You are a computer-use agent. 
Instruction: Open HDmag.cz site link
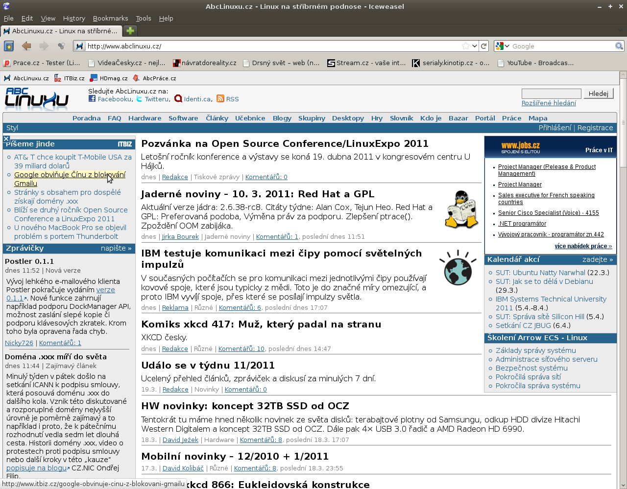(x=109, y=78)
